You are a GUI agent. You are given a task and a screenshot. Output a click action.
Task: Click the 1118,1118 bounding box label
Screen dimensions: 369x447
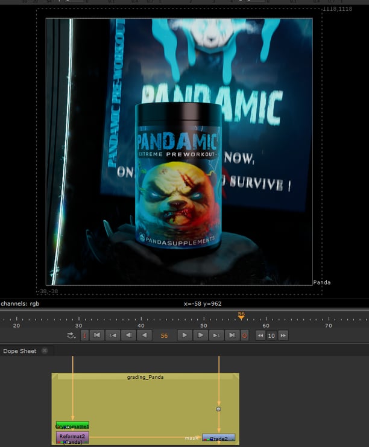[x=338, y=9]
